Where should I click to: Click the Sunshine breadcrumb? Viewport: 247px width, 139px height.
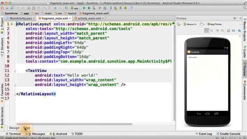click(x=9, y=14)
